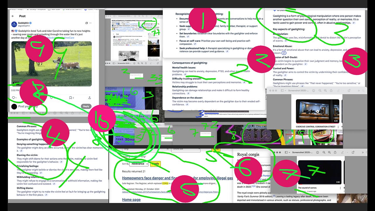Click the yellow Apply button
The height and width of the screenshot is (211, 375).
point(156,164)
